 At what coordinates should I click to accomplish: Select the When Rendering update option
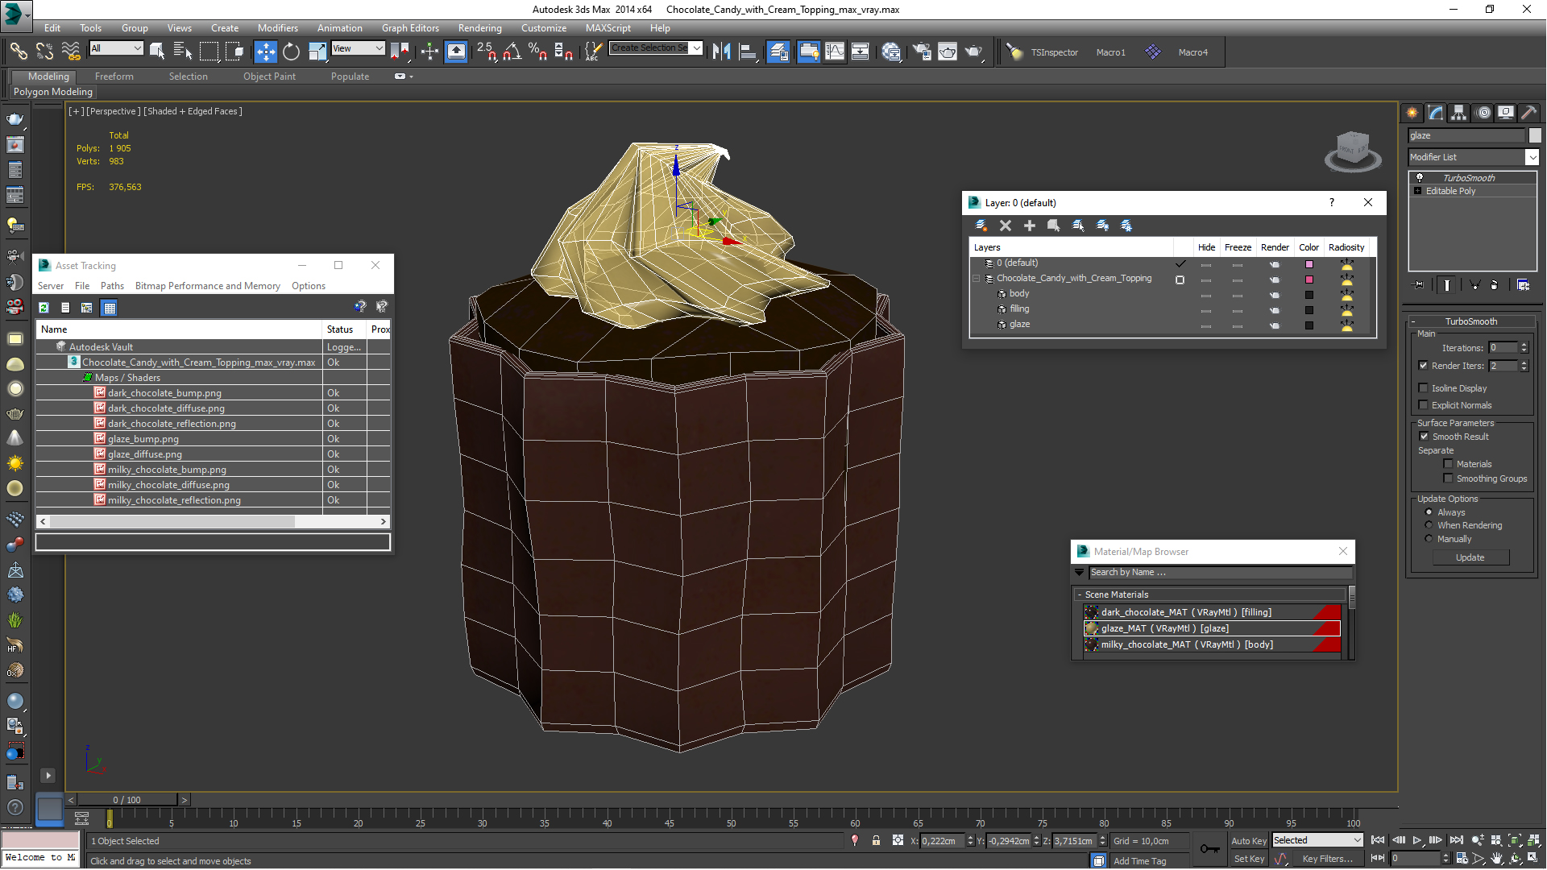pyautogui.click(x=1429, y=525)
